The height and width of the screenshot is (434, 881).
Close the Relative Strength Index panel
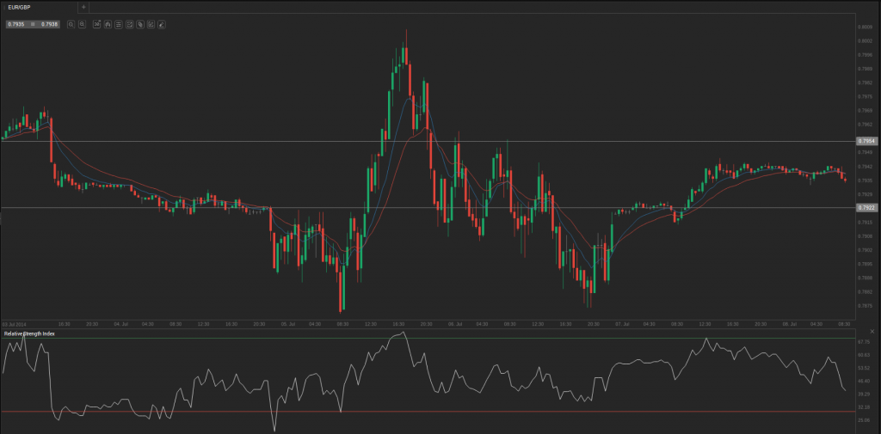coord(872,332)
